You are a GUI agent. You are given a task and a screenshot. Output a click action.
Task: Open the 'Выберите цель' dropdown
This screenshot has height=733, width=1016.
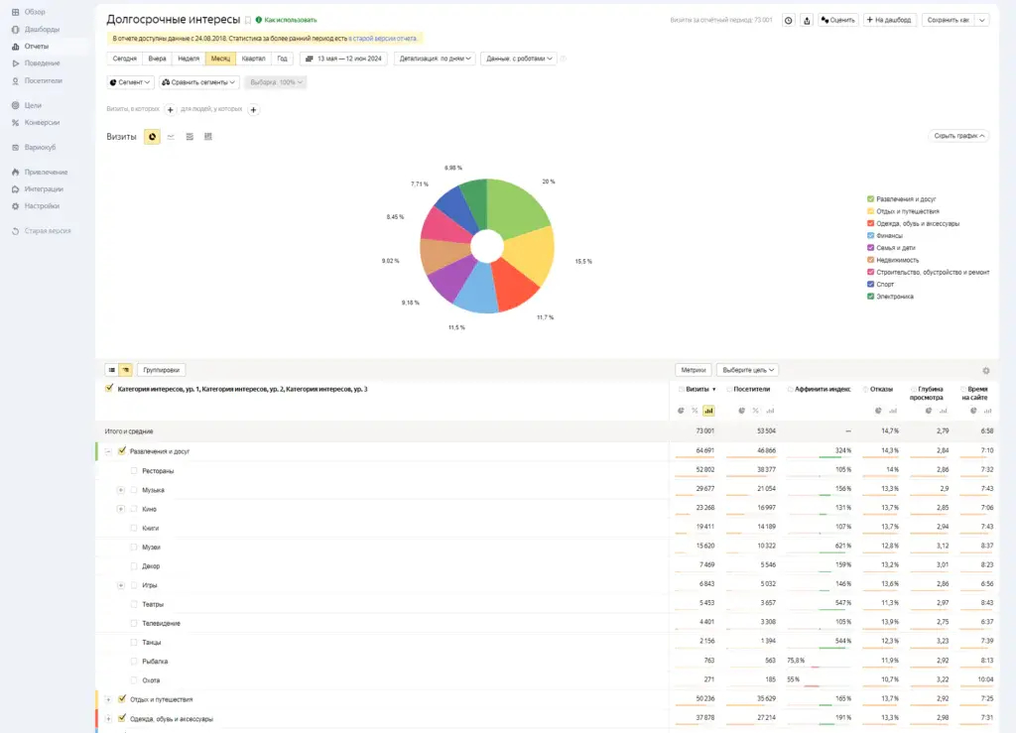pos(747,370)
